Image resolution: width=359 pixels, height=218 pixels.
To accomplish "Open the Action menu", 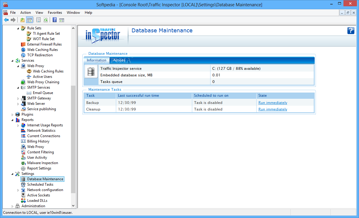I will pyautogui.click(x=25, y=13).
